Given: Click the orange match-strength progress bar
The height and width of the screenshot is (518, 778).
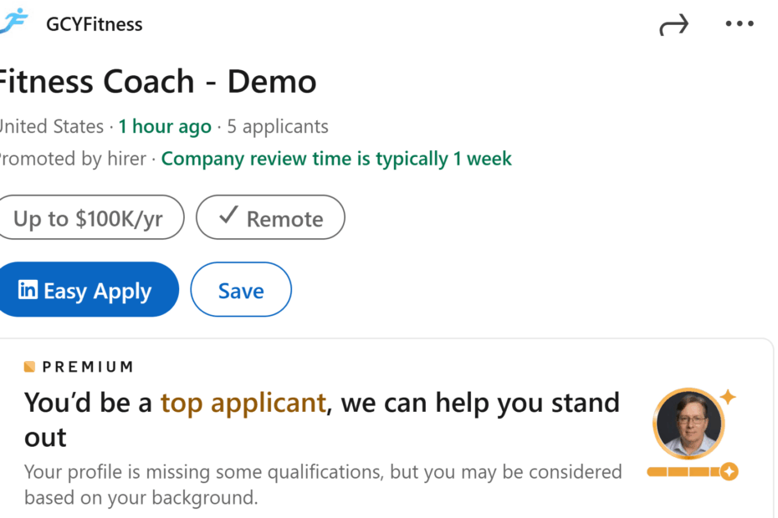Looking at the screenshot, I should tap(684, 471).
